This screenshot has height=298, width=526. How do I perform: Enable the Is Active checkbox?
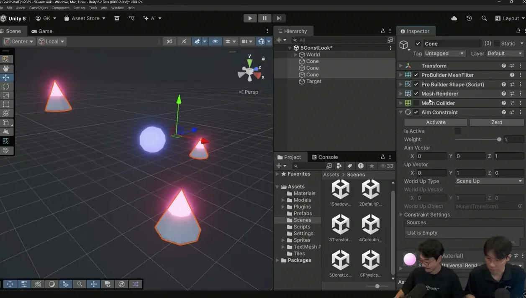pos(458,131)
